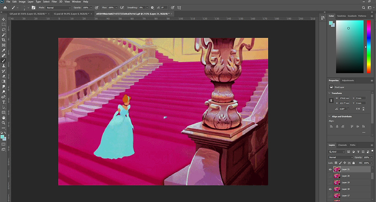The image size is (376, 202).
Task: Collapse Align and Distribute section
Action: tap(330, 116)
